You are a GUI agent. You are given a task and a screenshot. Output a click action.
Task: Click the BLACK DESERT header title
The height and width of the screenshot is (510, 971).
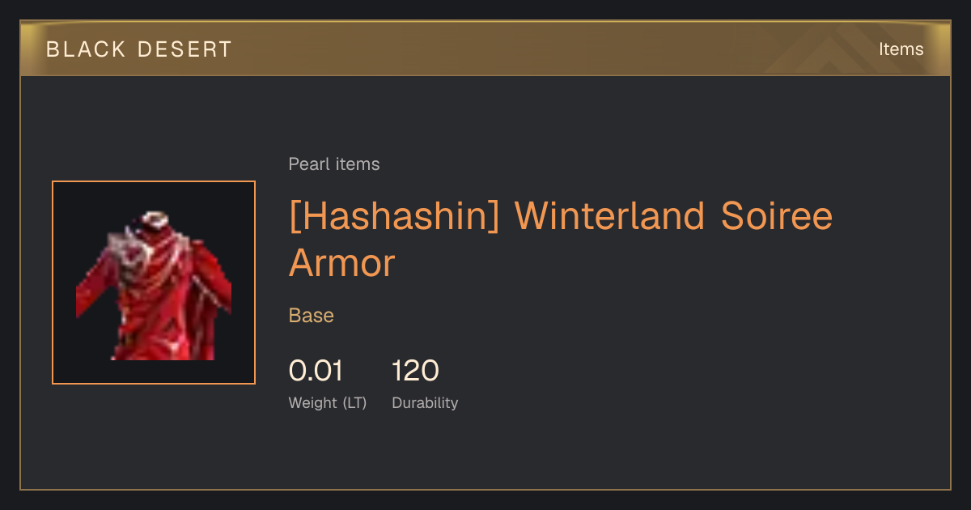139,49
